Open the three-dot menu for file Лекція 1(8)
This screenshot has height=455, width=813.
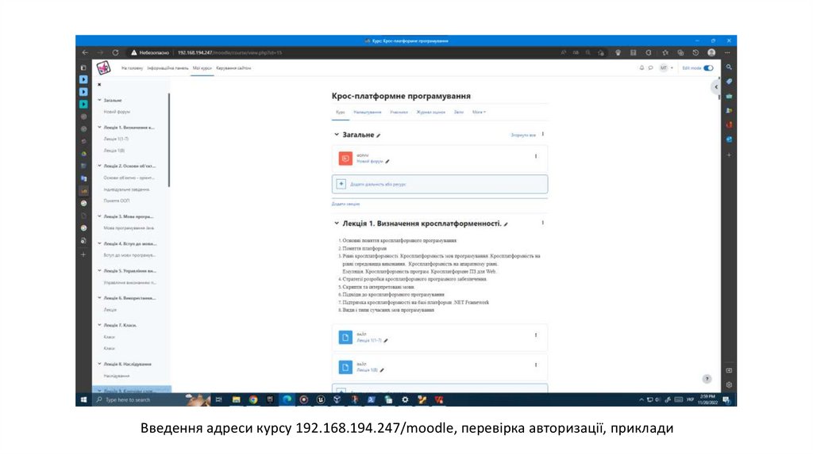pos(536,365)
